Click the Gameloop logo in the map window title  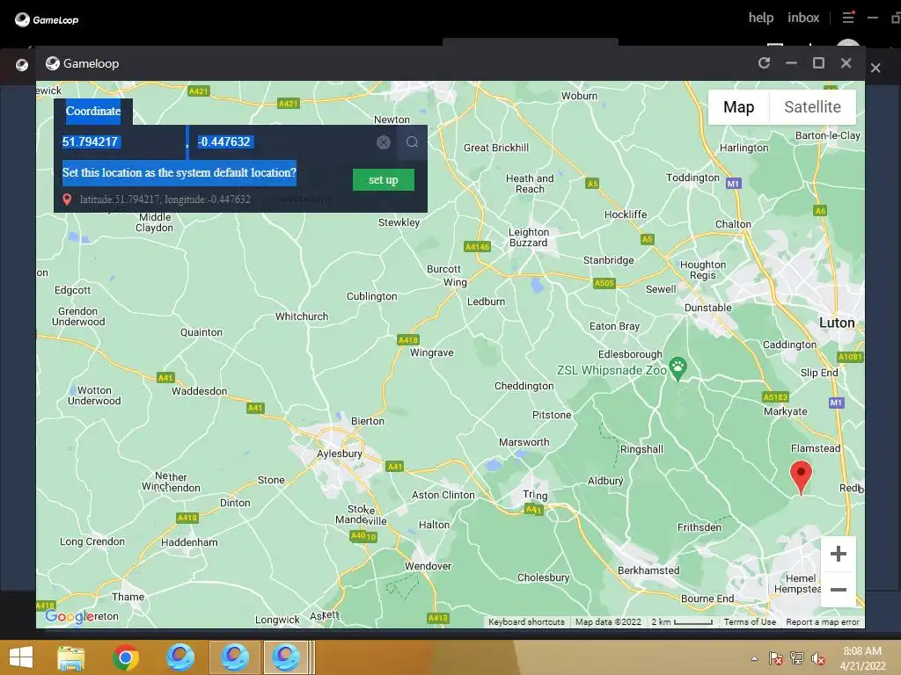(x=53, y=63)
